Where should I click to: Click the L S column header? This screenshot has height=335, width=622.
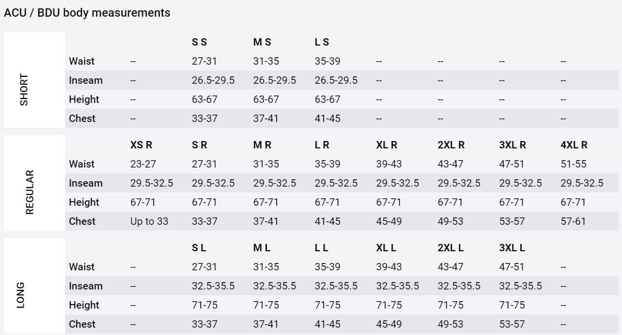(322, 42)
